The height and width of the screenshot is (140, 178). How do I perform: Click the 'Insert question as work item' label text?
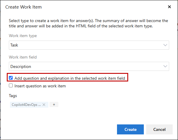click(x=40, y=86)
